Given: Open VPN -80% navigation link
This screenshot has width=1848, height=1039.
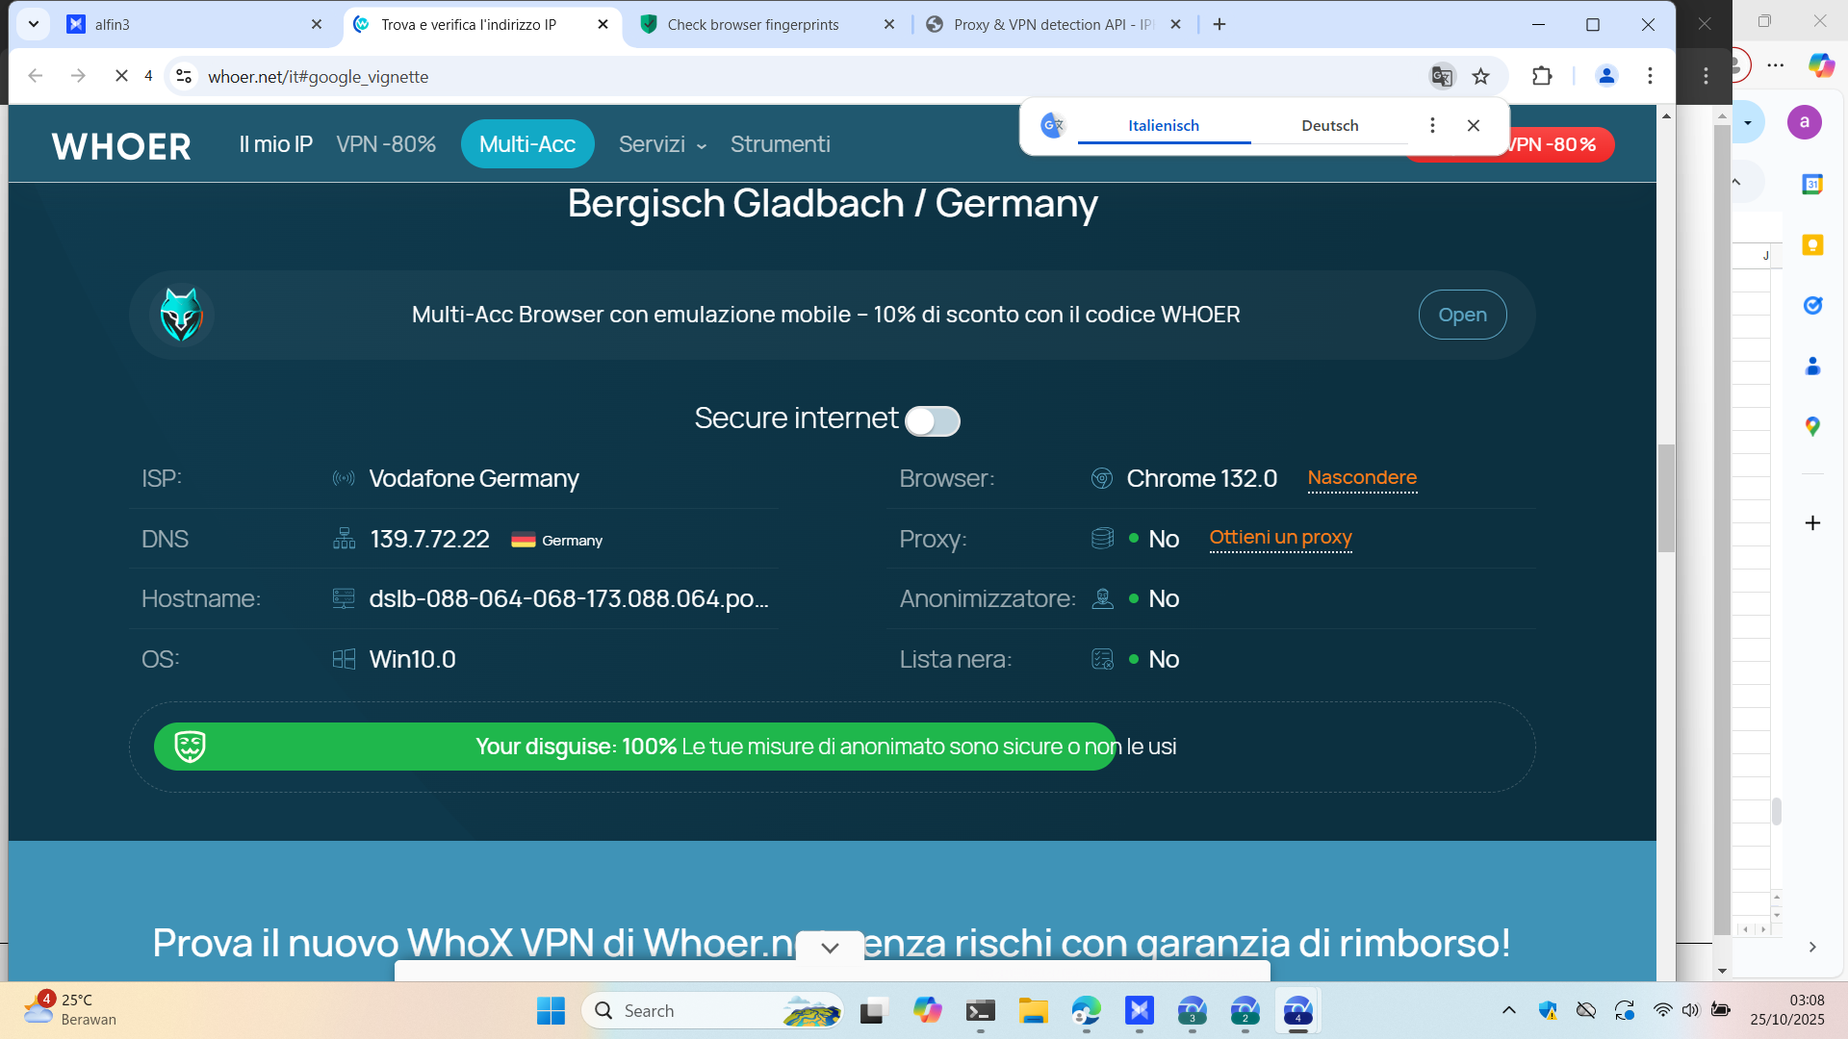Looking at the screenshot, I should click(x=386, y=144).
